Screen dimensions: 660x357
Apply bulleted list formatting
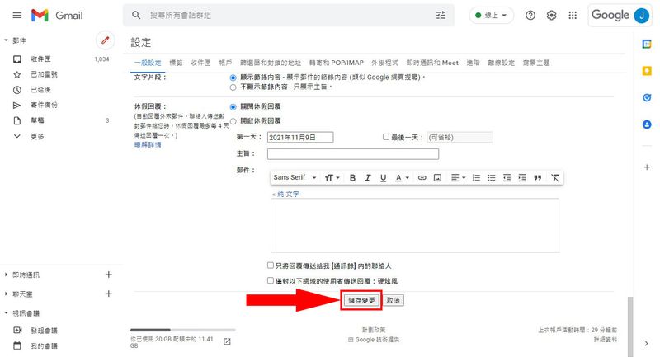(491, 178)
